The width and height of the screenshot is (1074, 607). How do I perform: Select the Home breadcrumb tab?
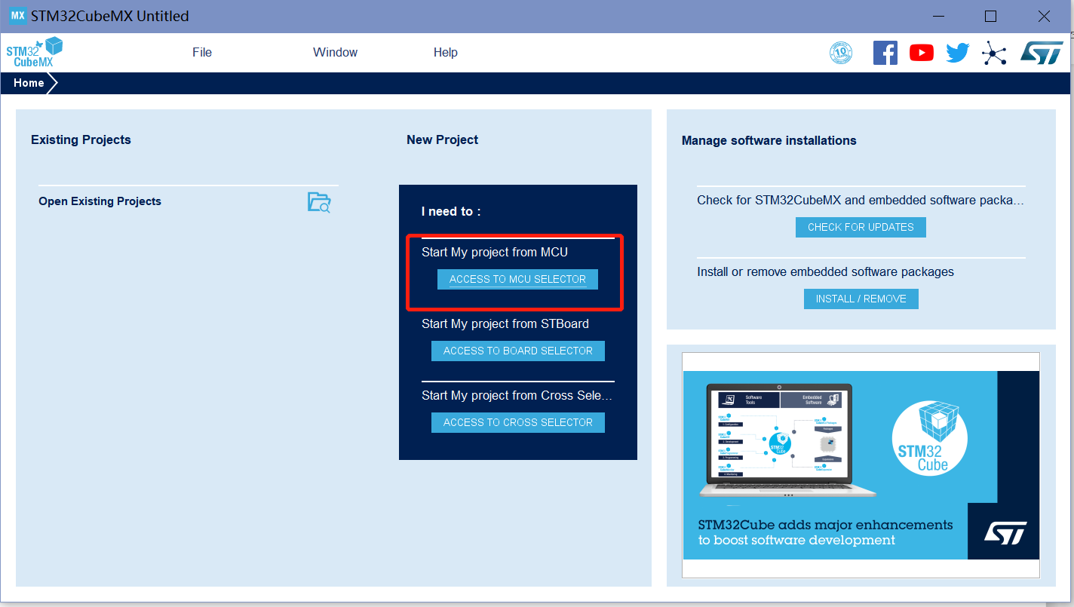[29, 83]
